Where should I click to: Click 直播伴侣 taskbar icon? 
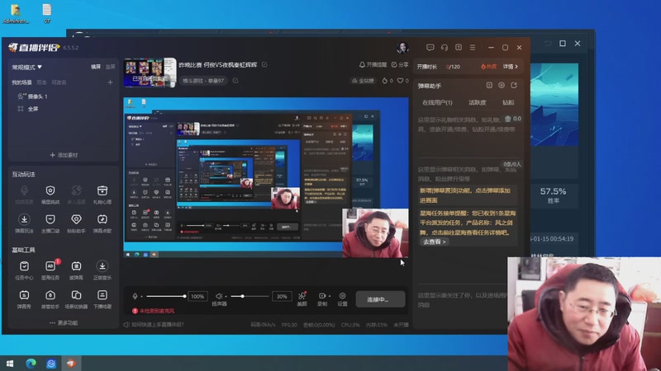coord(71,363)
